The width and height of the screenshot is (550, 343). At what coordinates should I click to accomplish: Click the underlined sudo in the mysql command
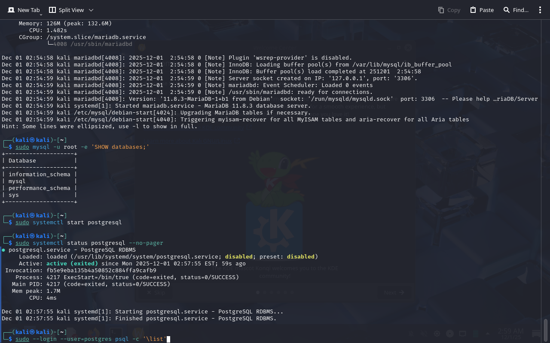[22, 147]
